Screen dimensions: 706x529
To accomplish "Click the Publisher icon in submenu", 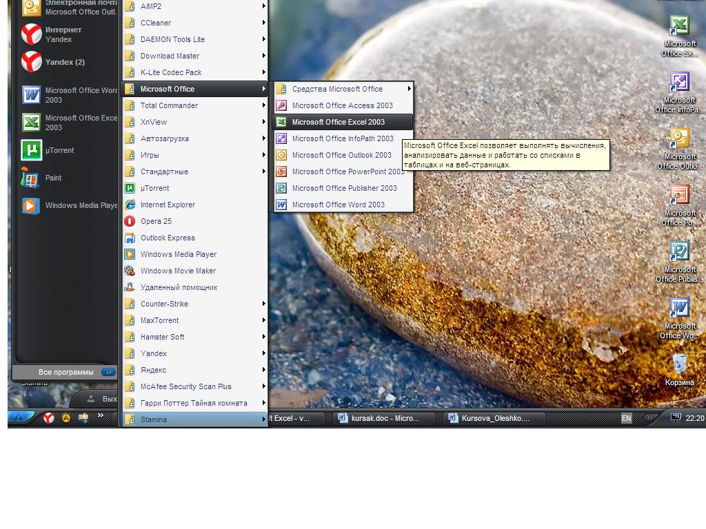I will [x=281, y=188].
